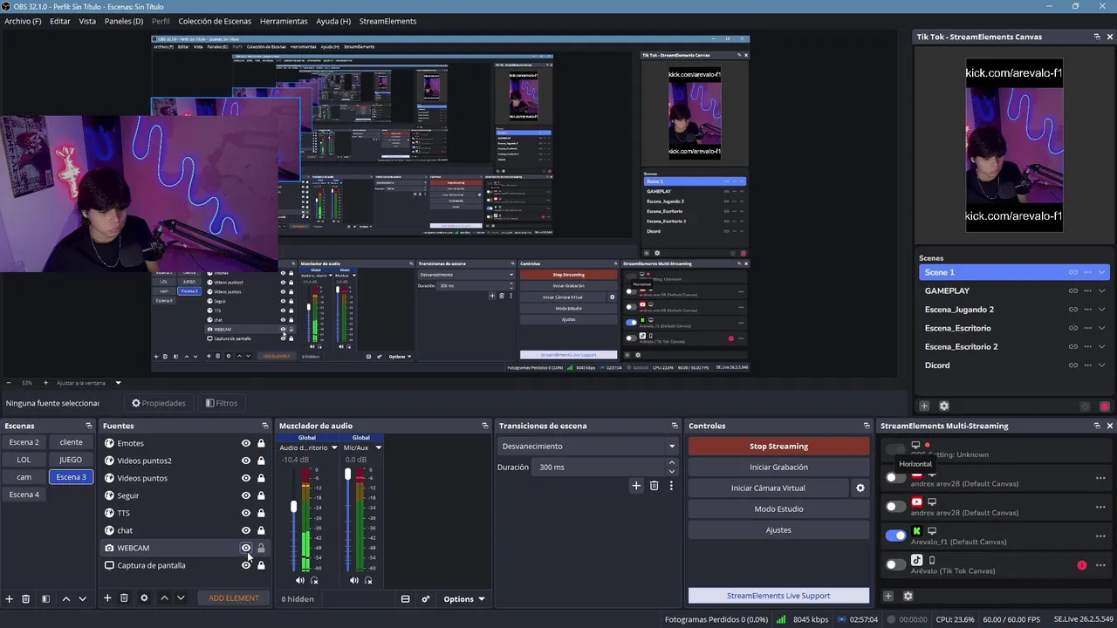Open Tik Tok canvas settings gear
This screenshot has width=1117, height=628.
[x=943, y=406]
